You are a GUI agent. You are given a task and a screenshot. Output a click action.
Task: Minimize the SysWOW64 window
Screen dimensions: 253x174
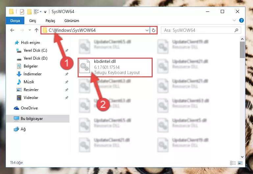208,11
